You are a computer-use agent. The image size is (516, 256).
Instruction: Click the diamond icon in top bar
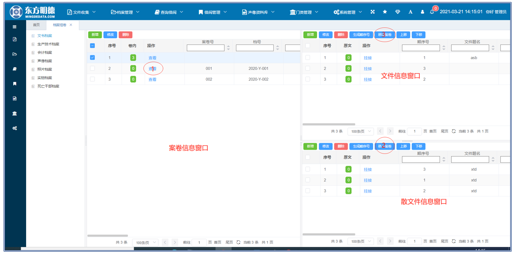coord(397,12)
